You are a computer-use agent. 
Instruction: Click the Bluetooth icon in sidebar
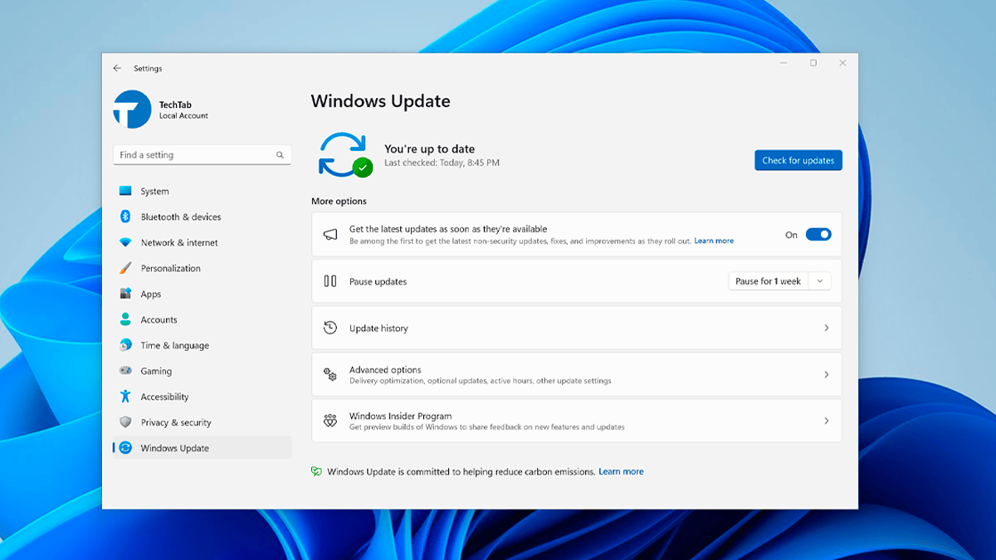click(x=125, y=217)
